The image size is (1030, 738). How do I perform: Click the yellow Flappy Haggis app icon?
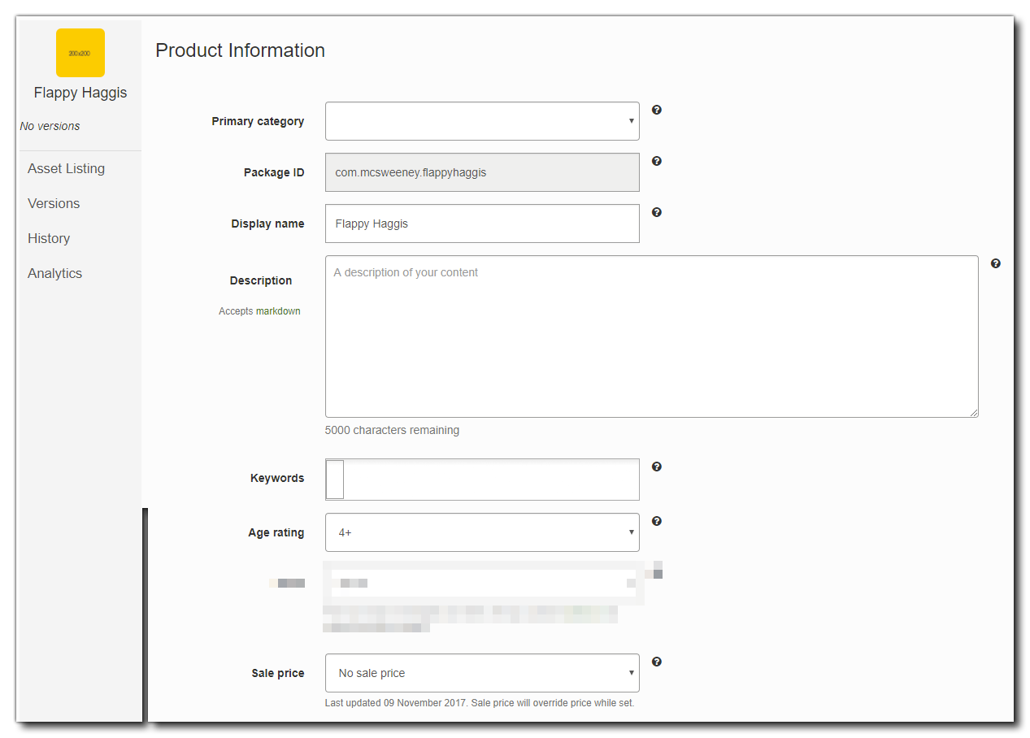80,53
